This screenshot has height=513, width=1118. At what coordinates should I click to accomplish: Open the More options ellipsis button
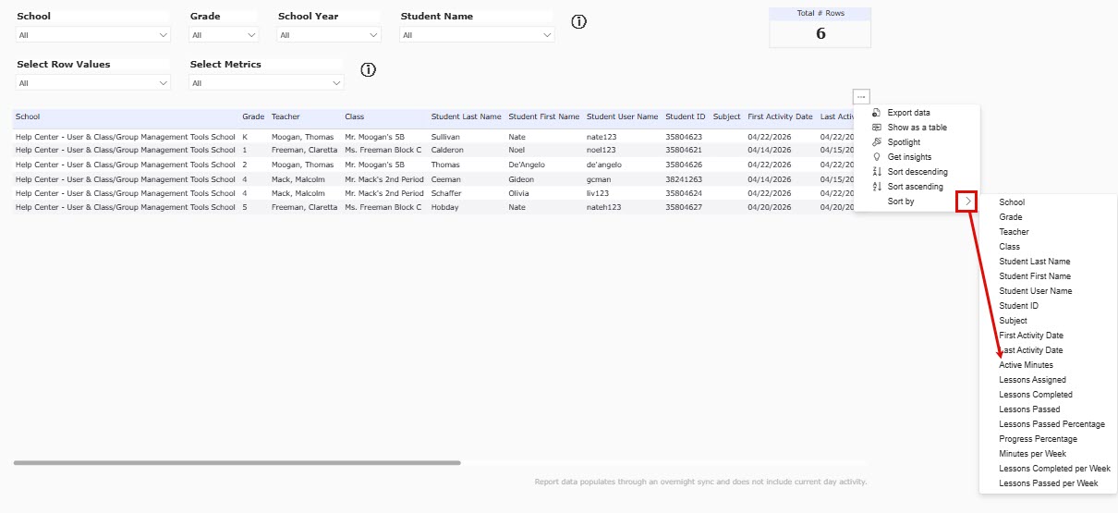click(x=861, y=96)
